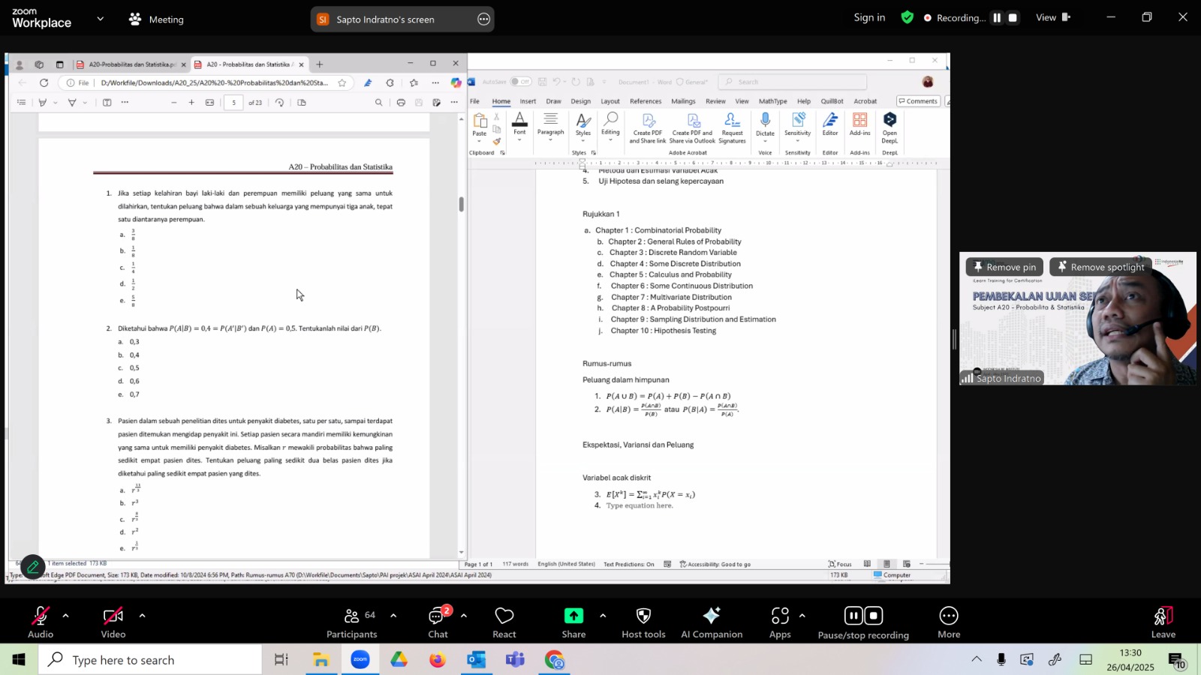Open the Chat panel

coord(438,622)
